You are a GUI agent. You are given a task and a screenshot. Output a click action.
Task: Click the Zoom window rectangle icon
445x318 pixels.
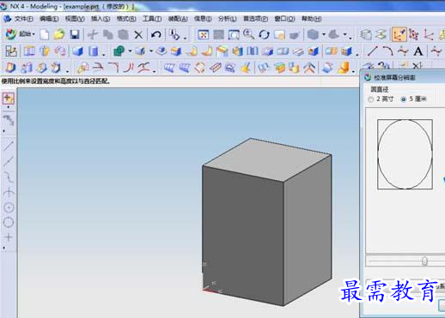click(234, 35)
